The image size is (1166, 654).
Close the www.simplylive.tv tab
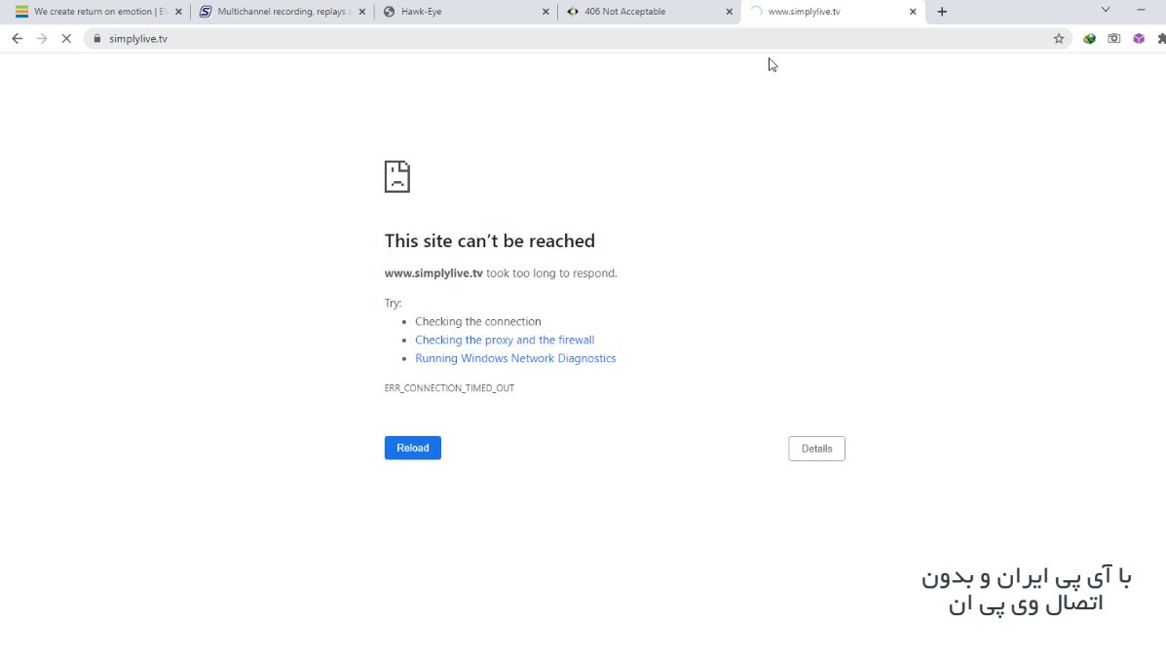tap(913, 12)
